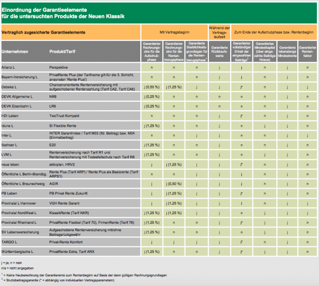Viewport: 319px width, 286px height.
Task: Select the 'Perspektive' product cell
Action: click(x=58, y=68)
